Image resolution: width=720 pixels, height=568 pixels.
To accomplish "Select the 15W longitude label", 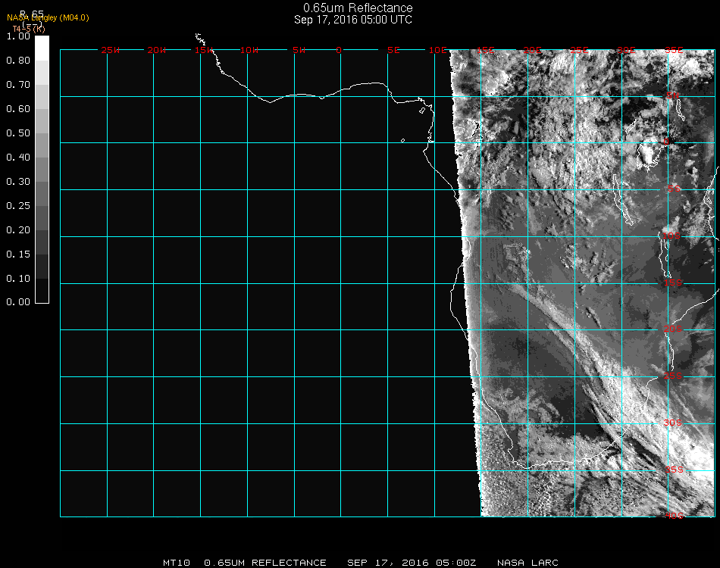I will coord(203,50).
